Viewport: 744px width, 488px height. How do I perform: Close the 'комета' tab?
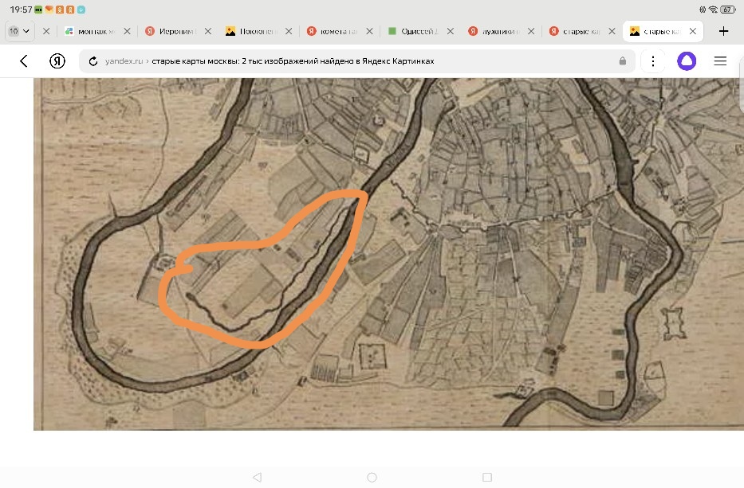pyautogui.click(x=370, y=31)
